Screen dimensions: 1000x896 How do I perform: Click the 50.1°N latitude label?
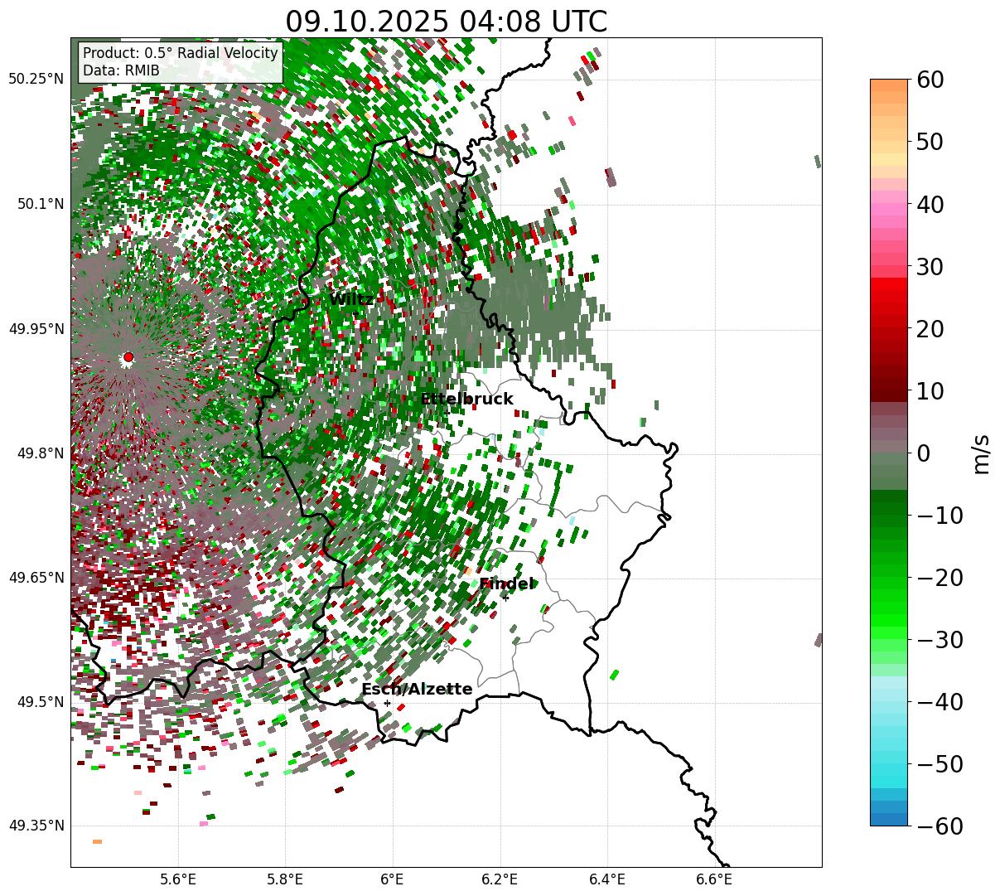click(40, 204)
